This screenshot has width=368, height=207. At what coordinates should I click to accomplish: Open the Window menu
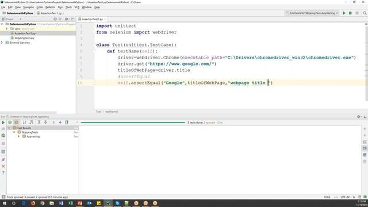coord(87,7)
